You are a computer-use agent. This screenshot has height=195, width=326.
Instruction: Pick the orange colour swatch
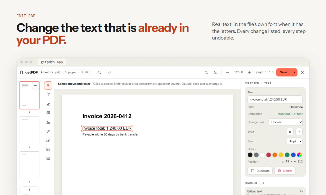[275, 155]
